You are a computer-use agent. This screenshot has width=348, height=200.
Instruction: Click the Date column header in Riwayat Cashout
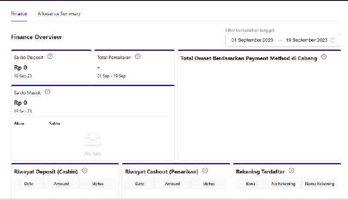pyautogui.click(x=140, y=184)
